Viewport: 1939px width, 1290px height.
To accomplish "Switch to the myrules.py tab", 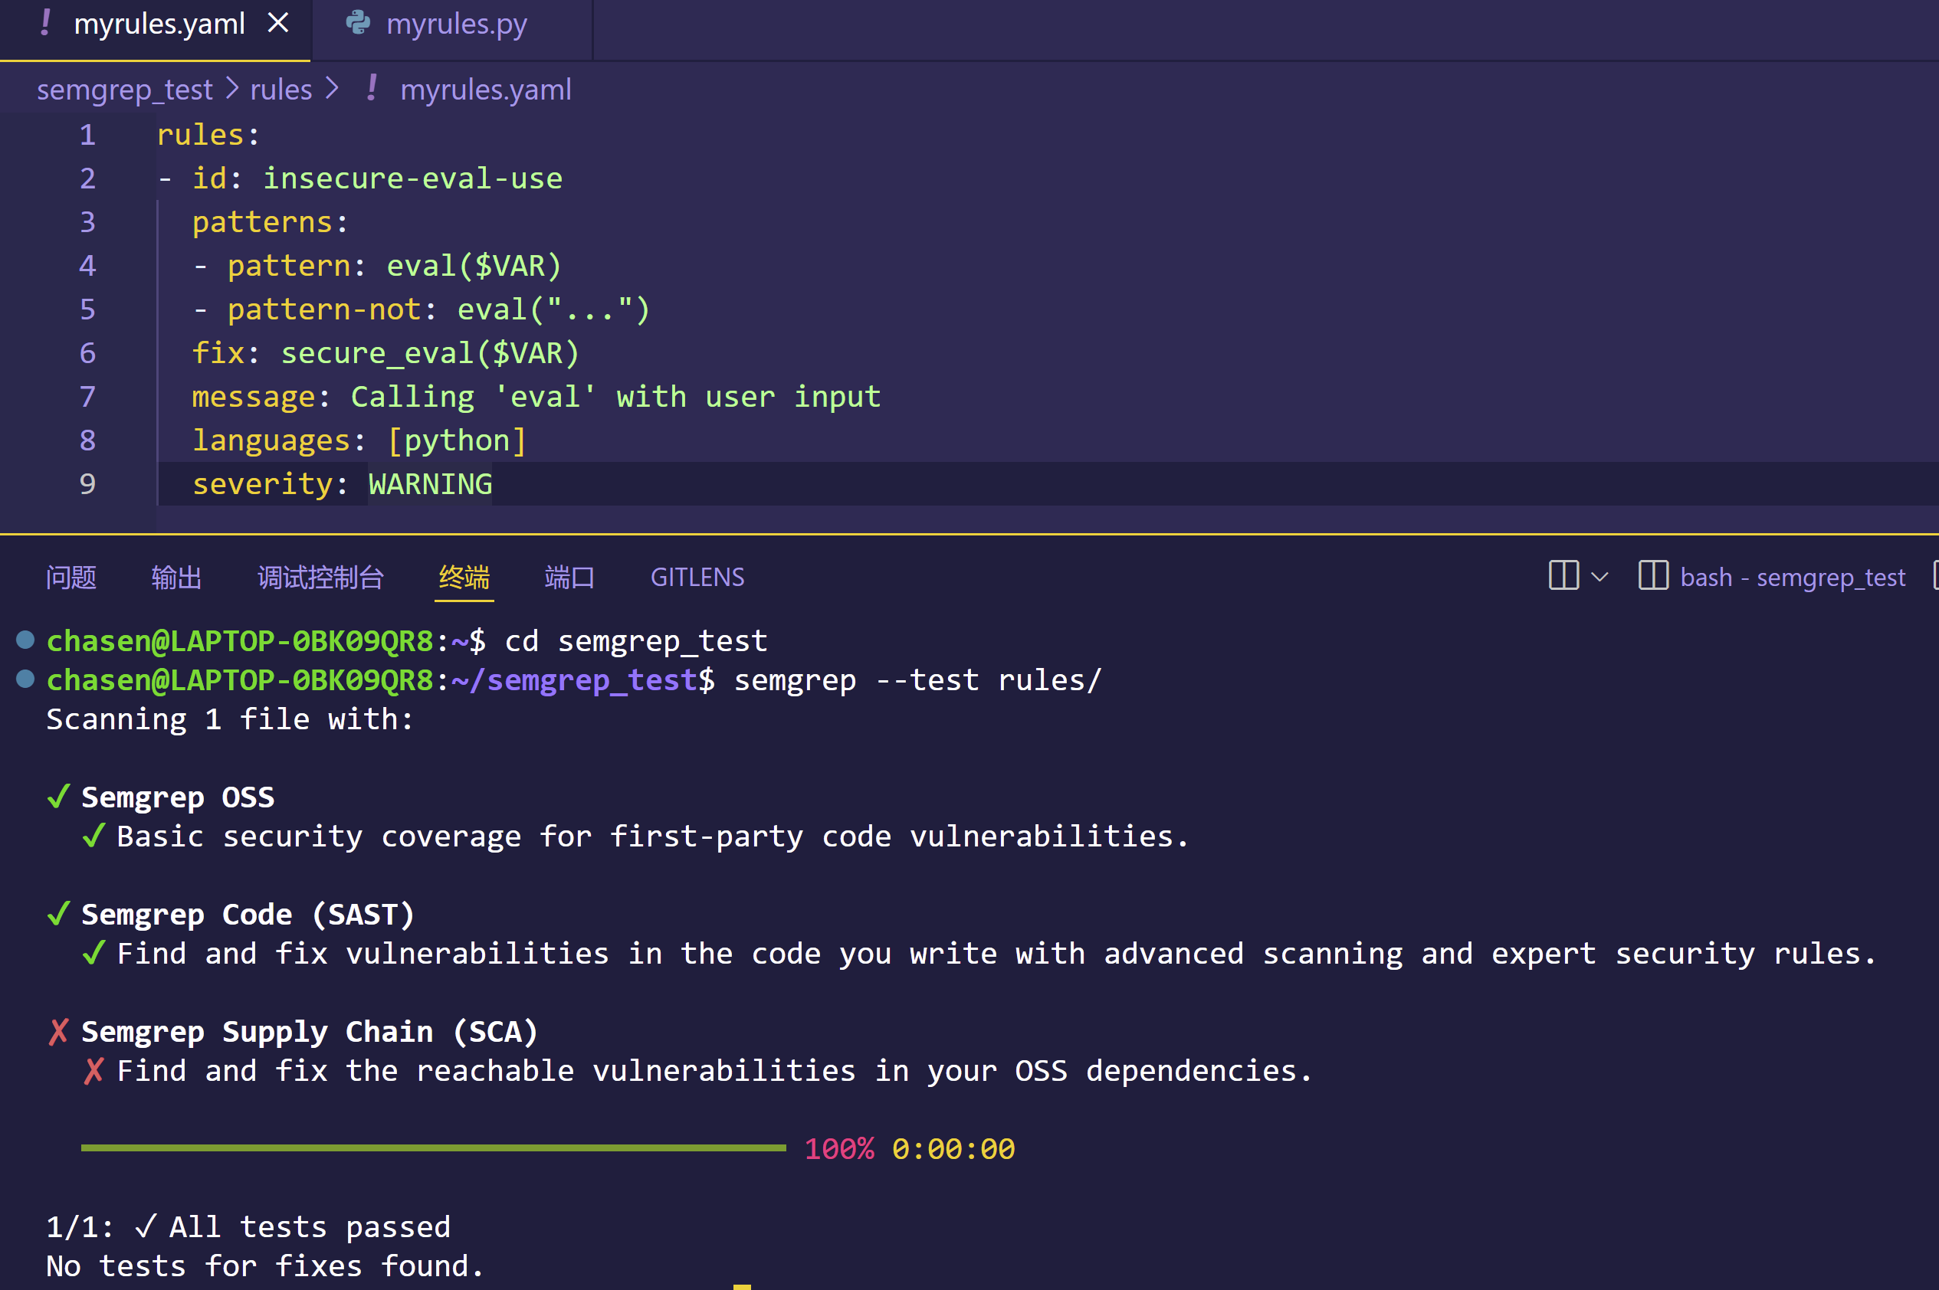I will tap(456, 25).
